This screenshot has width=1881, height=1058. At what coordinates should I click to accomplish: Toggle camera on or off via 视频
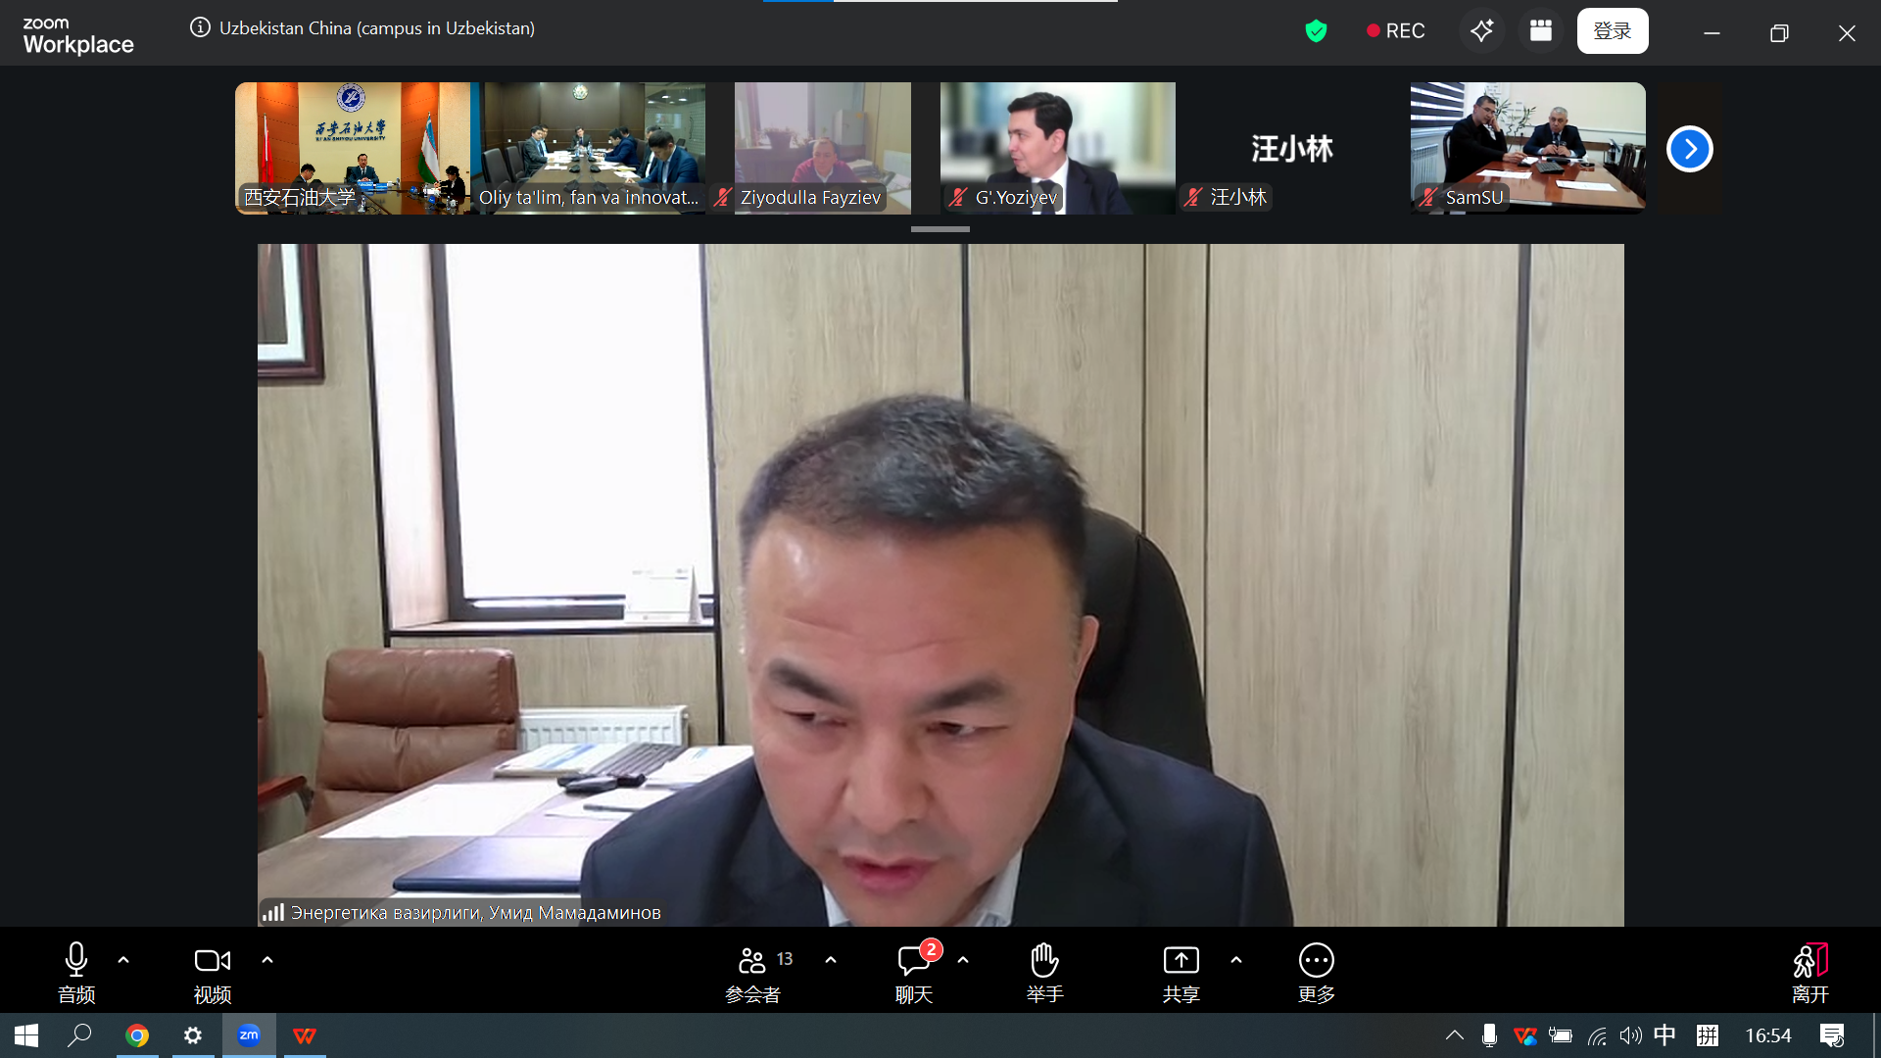click(x=212, y=971)
